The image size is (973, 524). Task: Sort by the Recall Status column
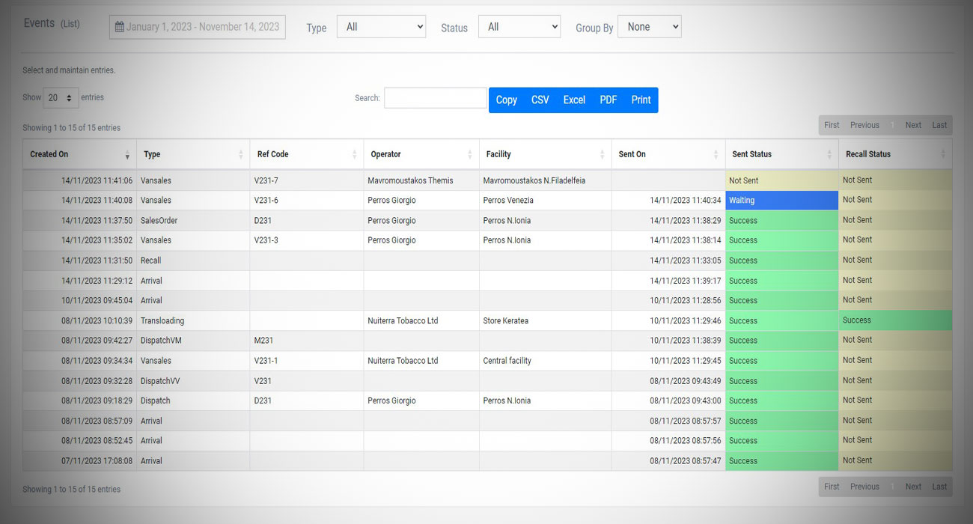click(x=896, y=154)
